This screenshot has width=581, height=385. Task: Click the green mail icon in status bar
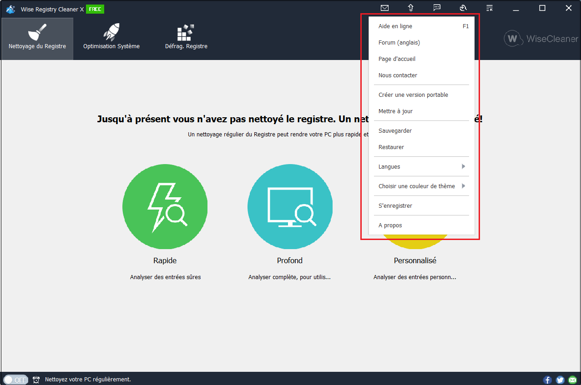click(x=572, y=380)
